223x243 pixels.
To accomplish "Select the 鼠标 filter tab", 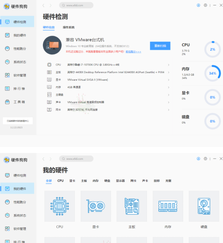I will click(x=157, y=181).
